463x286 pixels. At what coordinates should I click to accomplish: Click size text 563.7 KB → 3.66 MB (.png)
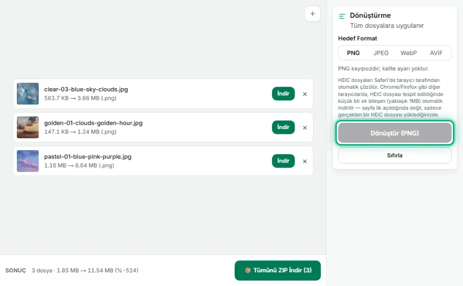click(80, 98)
